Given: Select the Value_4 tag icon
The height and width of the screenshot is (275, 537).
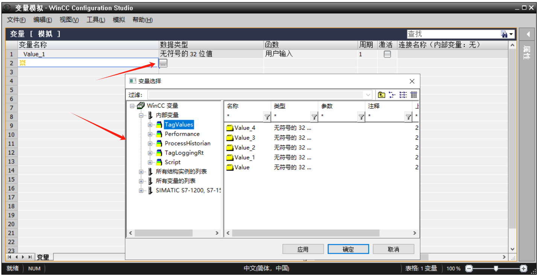Looking at the screenshot, I should tap(230, 128).
